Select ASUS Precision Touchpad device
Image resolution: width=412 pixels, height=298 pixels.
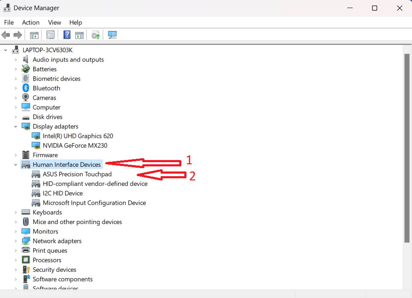point(77,174)
